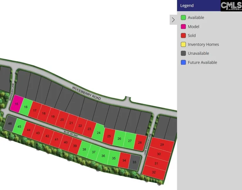Select sold lot 34
Viewport: 242px width, 190px height.
coord(124,160)
